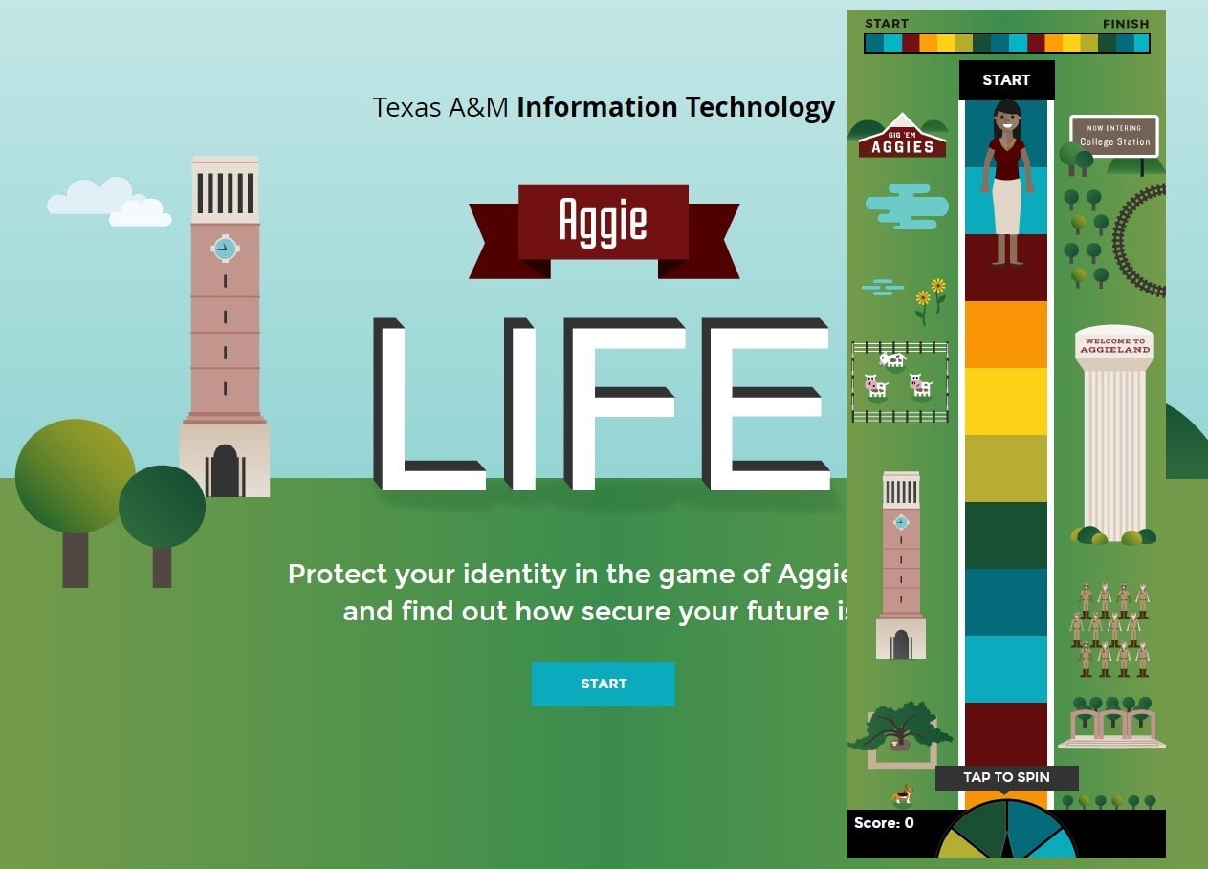The height and width of the screenshot is (869, 1208).
Task: Click the Now Entering College Station sign
Action: (1114, 136)
